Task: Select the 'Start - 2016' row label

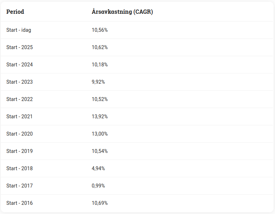Action: pyautogui.click(x=19, y=203)
